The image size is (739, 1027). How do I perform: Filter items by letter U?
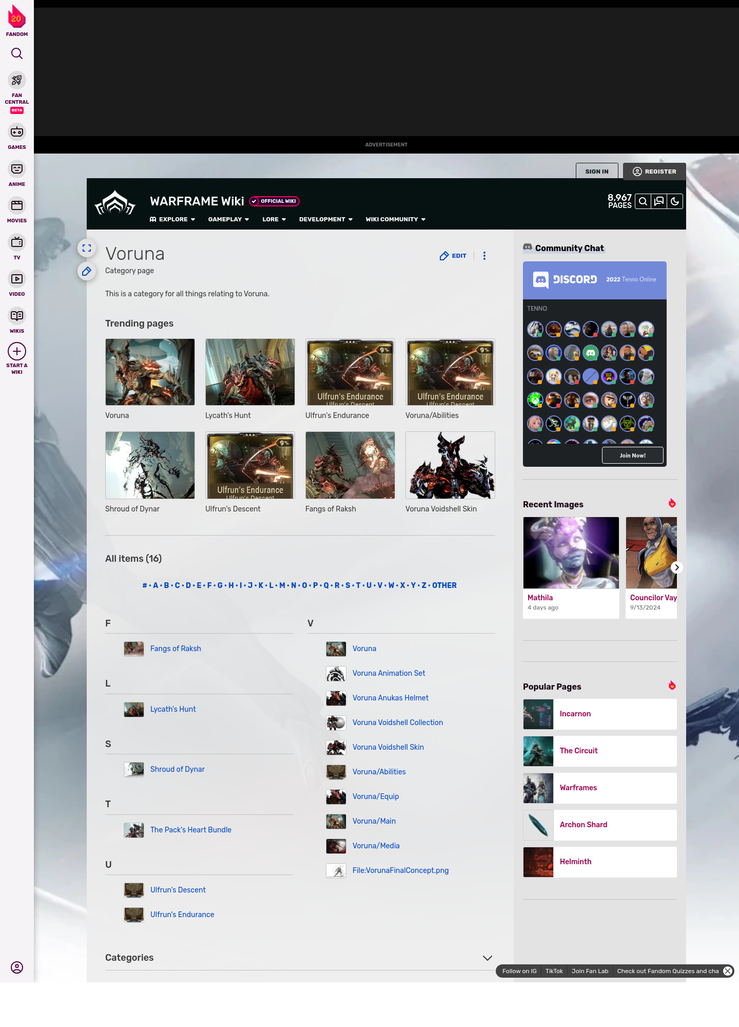pos(369,585)
